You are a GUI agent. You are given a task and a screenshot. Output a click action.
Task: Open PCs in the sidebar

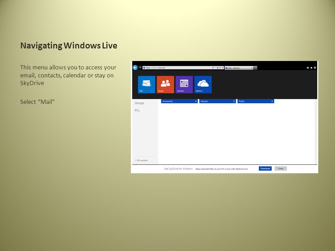(137, 111)
